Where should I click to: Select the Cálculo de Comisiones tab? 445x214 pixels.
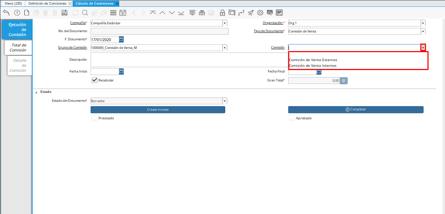95,3
